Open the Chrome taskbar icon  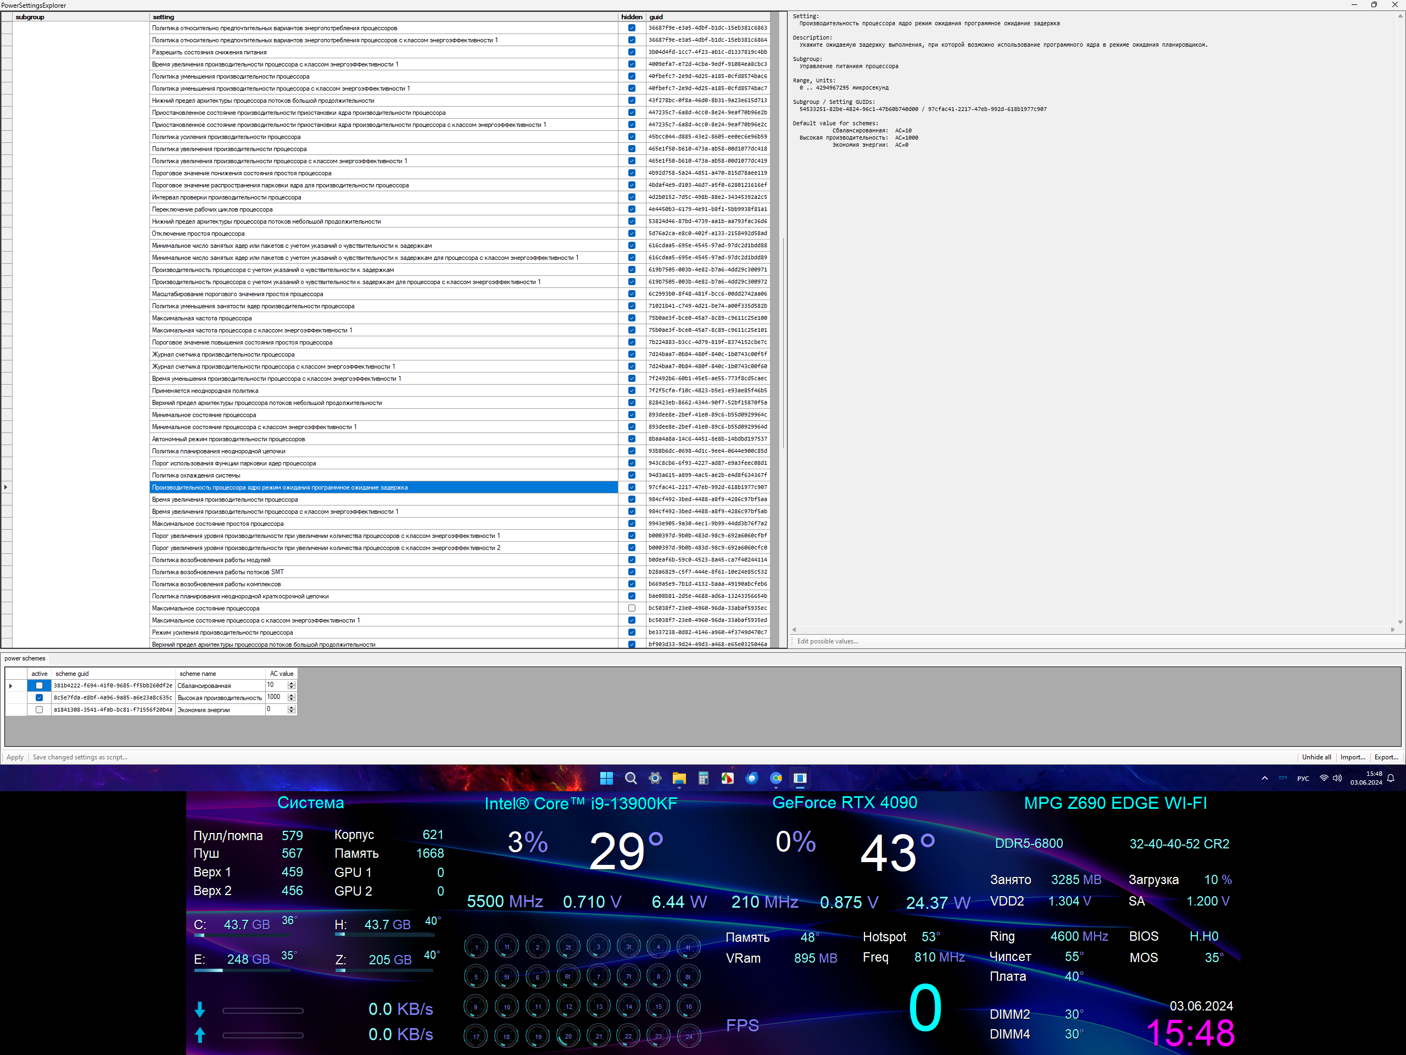[x=776, y=779]
